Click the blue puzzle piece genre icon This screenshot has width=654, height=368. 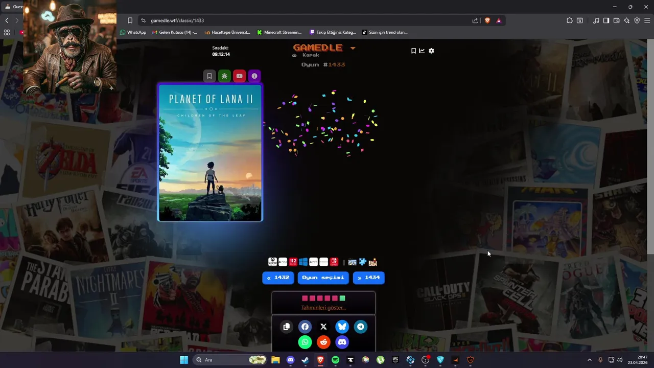point(363,262)
